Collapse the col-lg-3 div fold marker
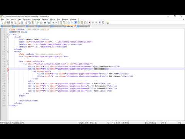Image resolution: width=185 pixels, height=139 pixels. [8, 61]
